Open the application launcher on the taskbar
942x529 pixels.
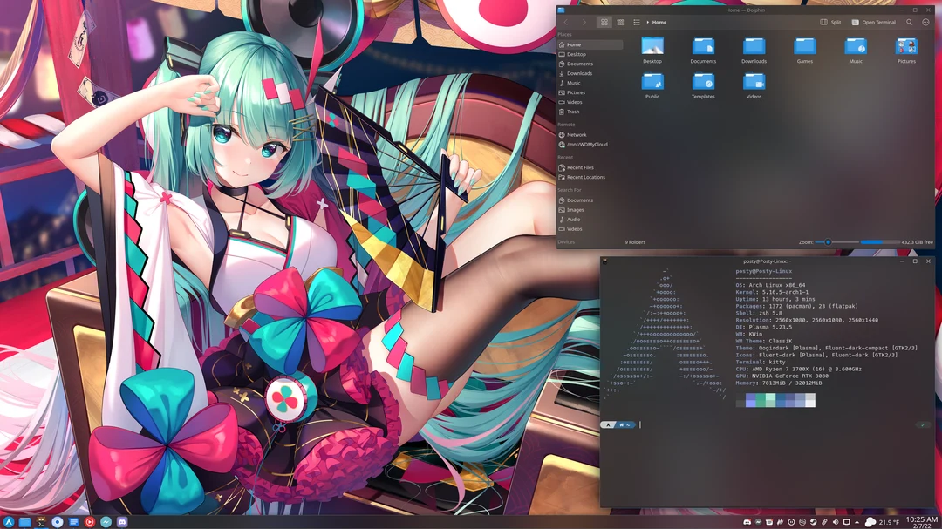10,520
